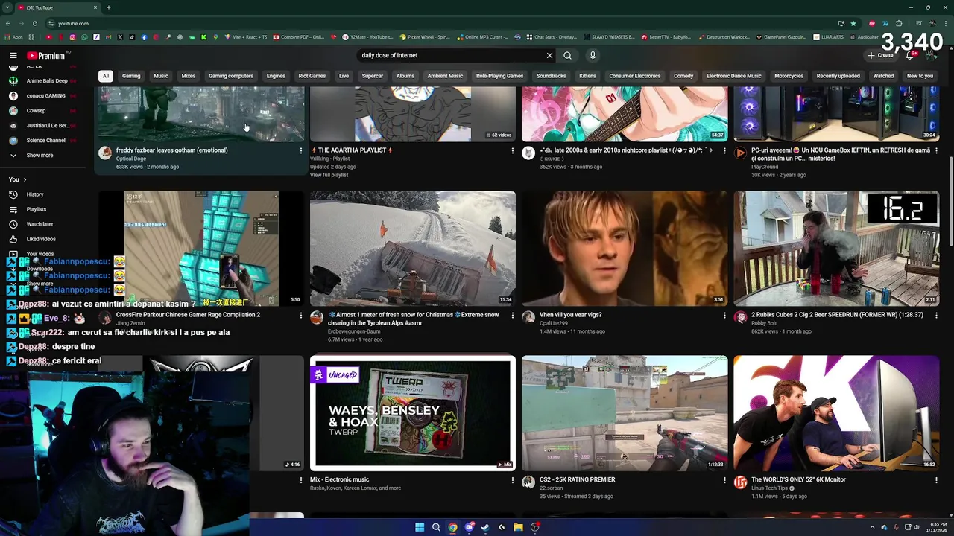Open Linus Tech Tips channel link

click(x=769, y=488)
